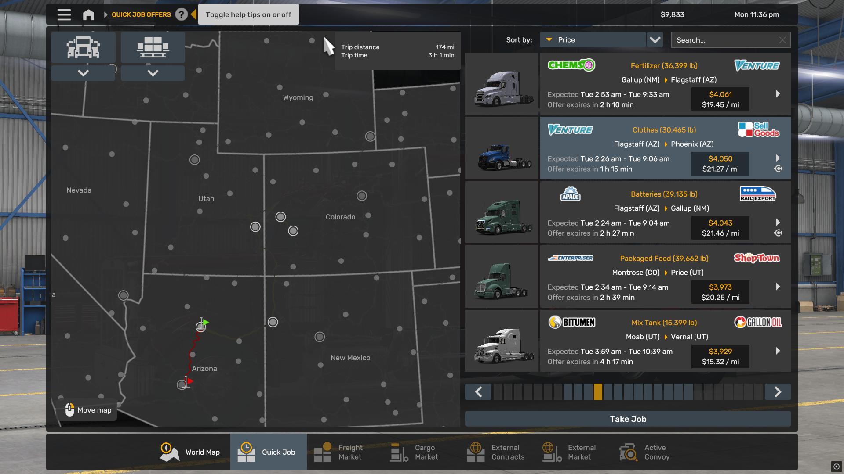Select the cargo pallet filter icon
The width and height of the screenshot is (844, 474).
pos(153,47)
